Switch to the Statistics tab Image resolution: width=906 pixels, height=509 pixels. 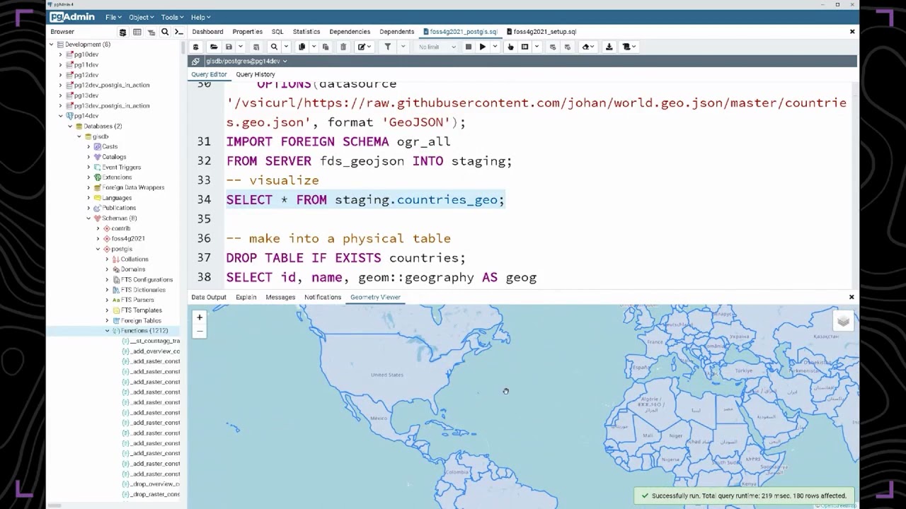tap(306, 32)
